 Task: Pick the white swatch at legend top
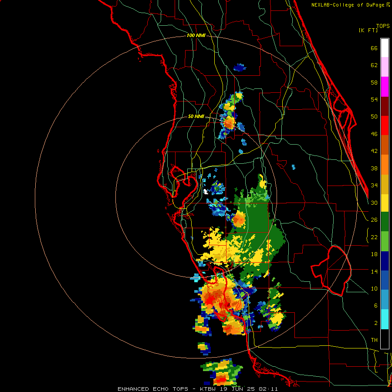tap(385, 48)
